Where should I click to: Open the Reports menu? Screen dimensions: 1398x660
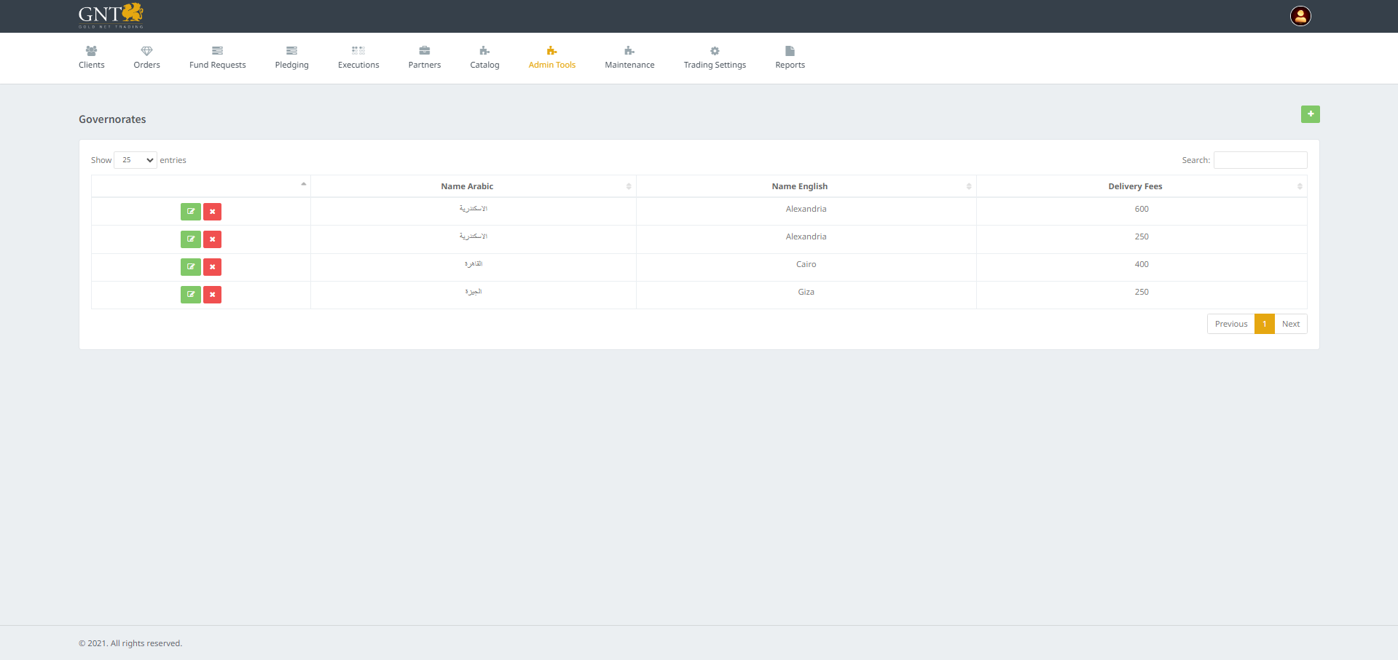790,57
